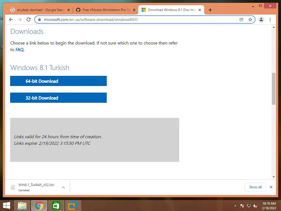Open the taskbar clock and date
The height and width of the screenshot is (211, 281).
(x=269, y=206)
